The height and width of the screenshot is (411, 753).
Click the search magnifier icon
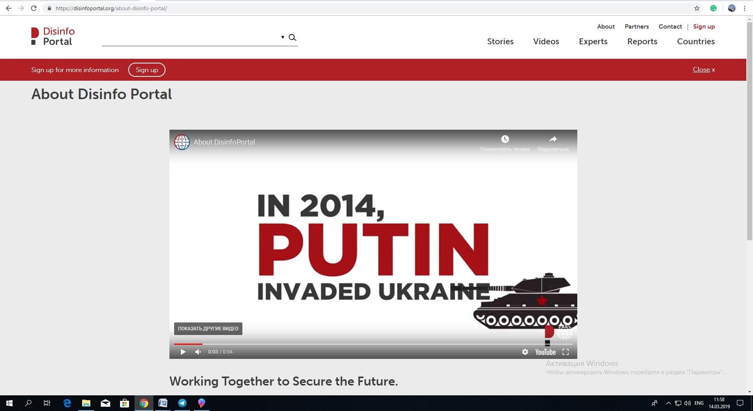[x=292, y=38]
